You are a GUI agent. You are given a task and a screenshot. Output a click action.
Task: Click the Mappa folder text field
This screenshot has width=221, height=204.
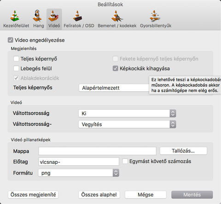point(97,151)
